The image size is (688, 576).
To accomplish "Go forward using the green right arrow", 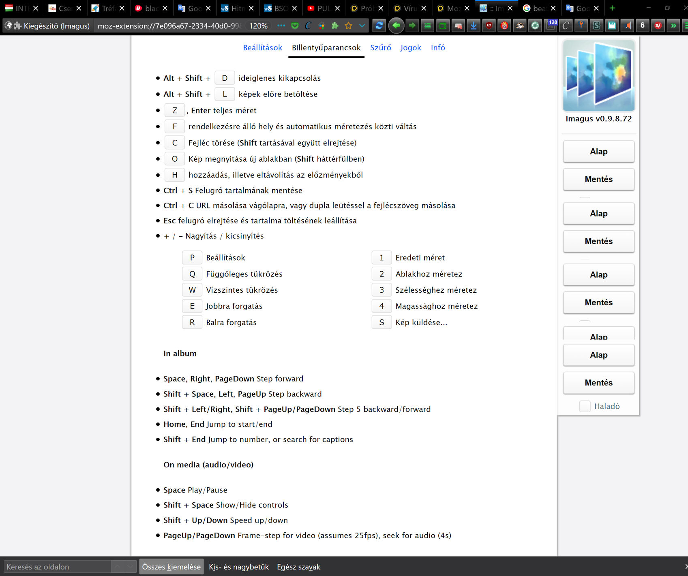I will (412, 26).
